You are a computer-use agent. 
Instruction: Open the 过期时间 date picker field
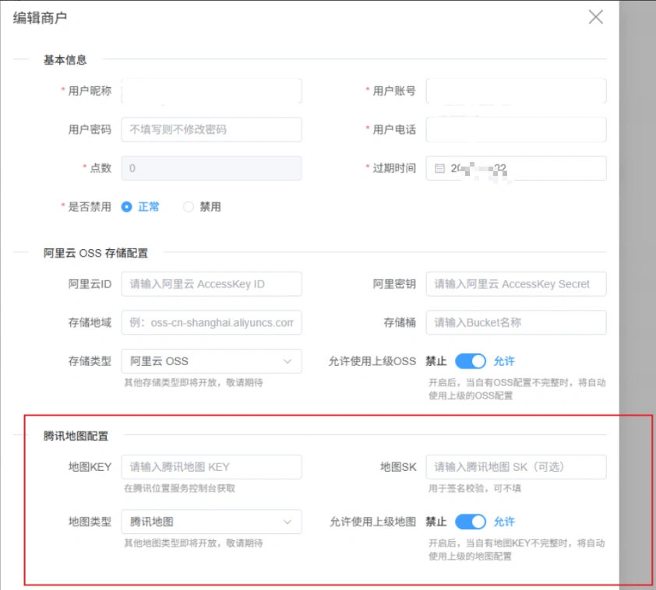click(x=516, y=168)
